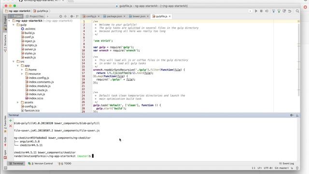Click Hide Terminal panel icon
Screen dimensions: 309x174
tap(297, 115)
